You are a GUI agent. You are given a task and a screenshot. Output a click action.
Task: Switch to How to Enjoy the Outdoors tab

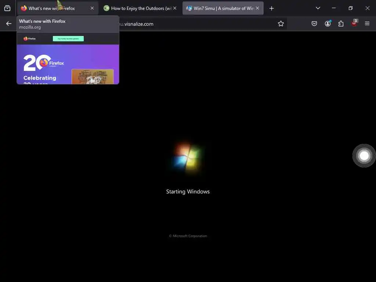pyautogui.click(x=140, y=8)
